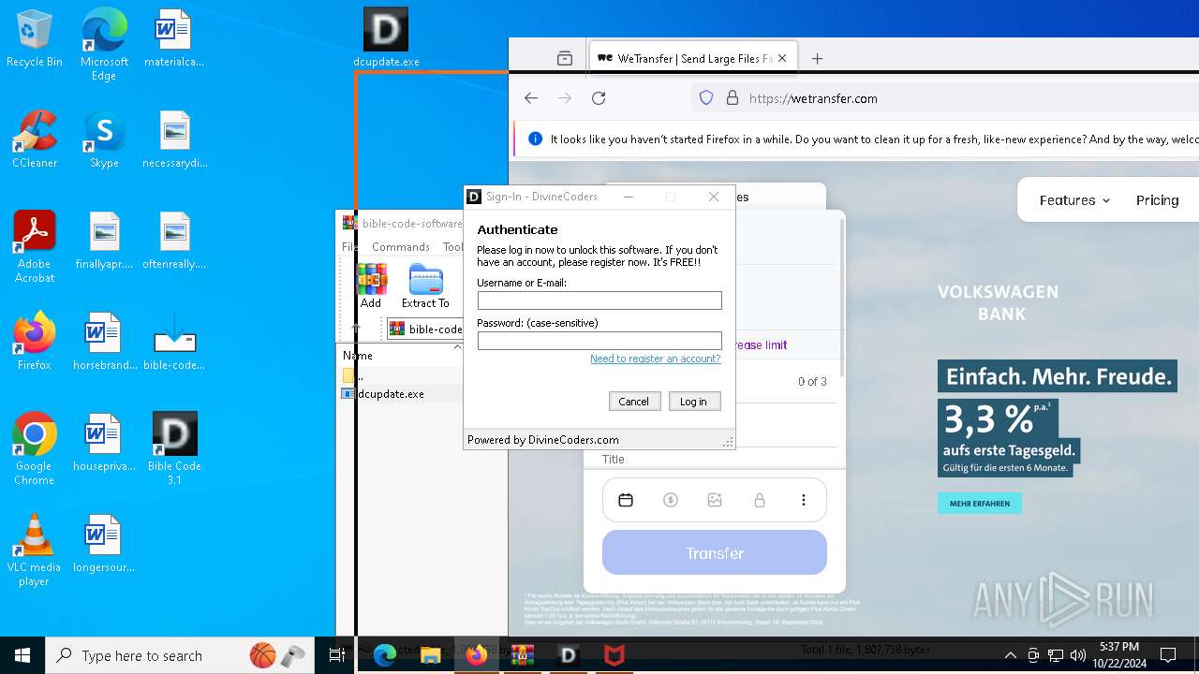
Task: Open Firefox tab list view button
Action: point(565,58)
